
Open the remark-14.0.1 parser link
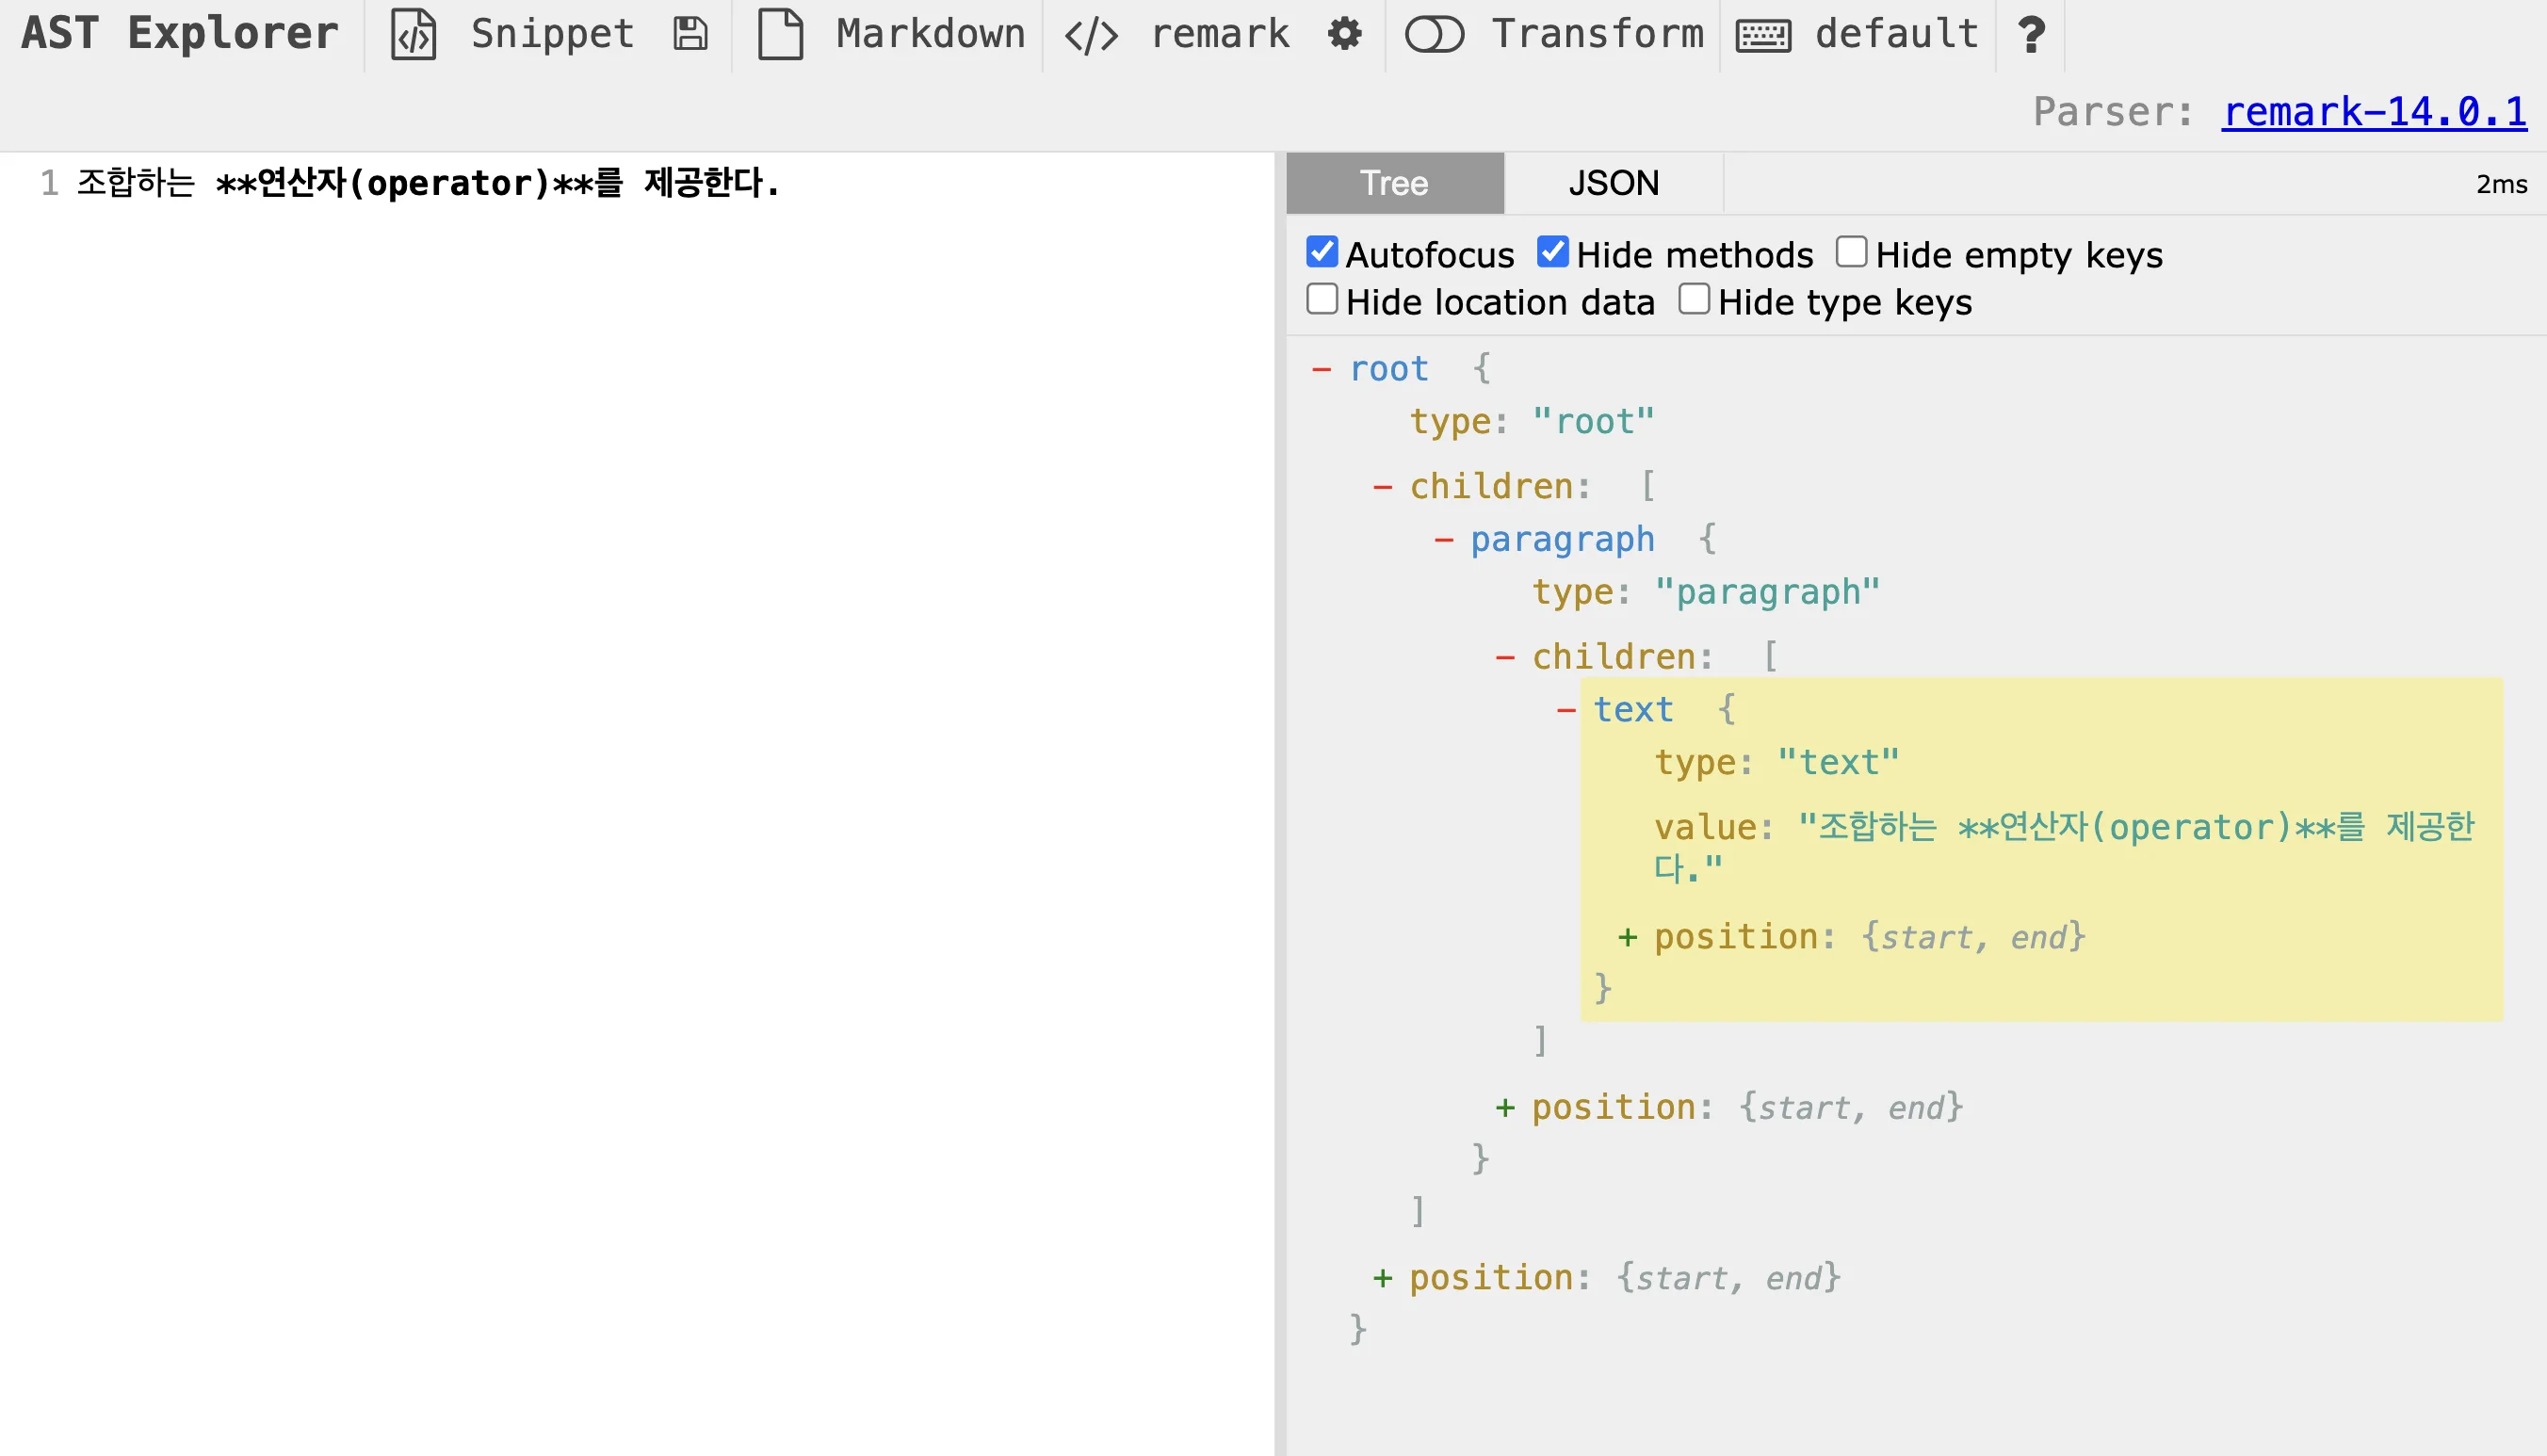coord(2374,112)
